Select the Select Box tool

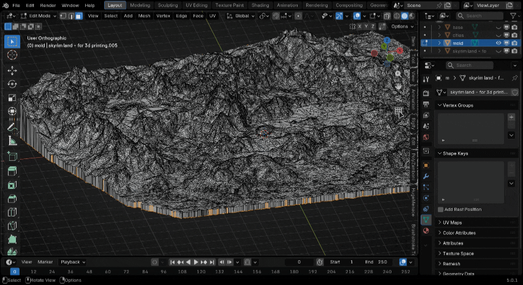click(x=12, y=42)
